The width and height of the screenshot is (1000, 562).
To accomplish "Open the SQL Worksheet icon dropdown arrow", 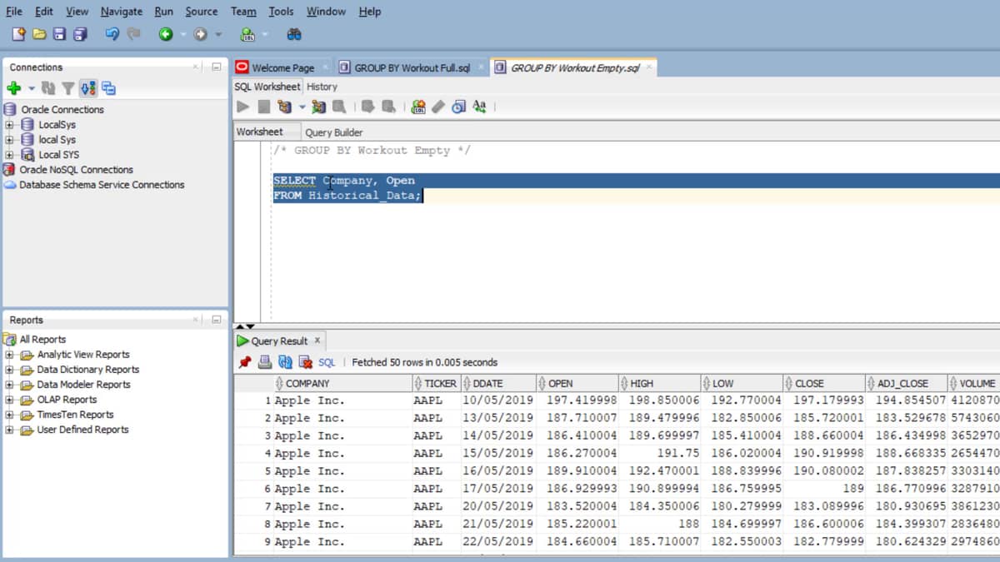I will click(x=265, y=34).
